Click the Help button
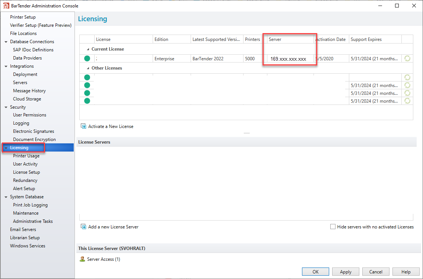This screenshot has width=423, height=279. (406, 272)
